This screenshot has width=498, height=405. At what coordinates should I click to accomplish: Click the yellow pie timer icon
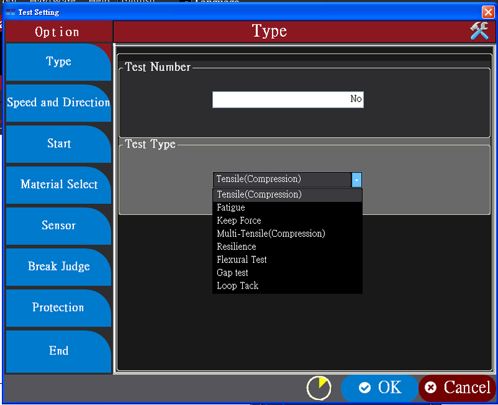click(319, 388)
